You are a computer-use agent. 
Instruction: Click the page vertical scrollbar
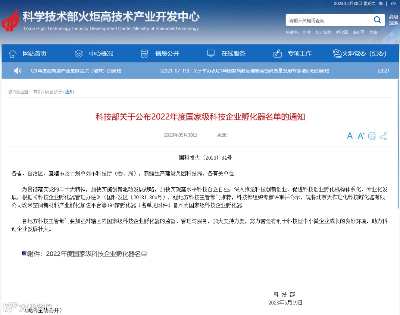[x=398, y=144]
